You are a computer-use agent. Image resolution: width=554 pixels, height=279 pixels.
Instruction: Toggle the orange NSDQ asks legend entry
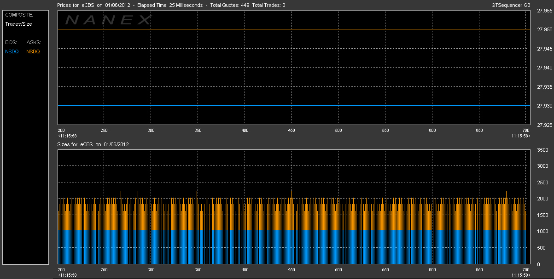(x=33, y=51)
